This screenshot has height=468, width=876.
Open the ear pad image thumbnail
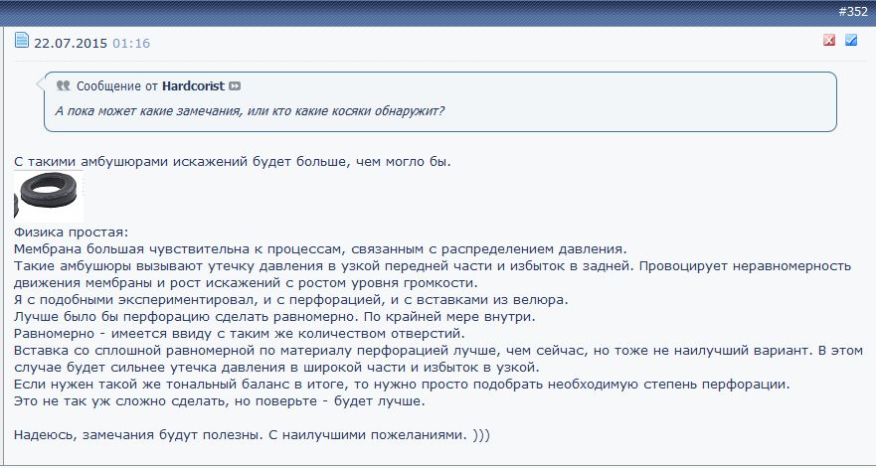[49, 195]
